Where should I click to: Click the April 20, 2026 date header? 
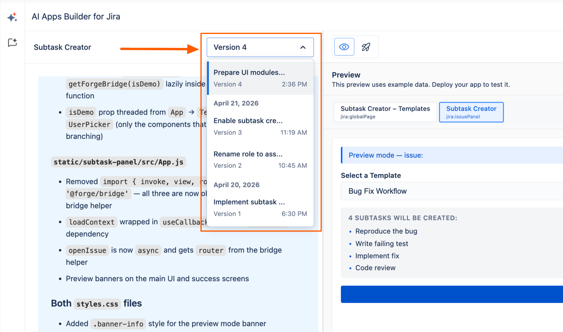point(236,185)
